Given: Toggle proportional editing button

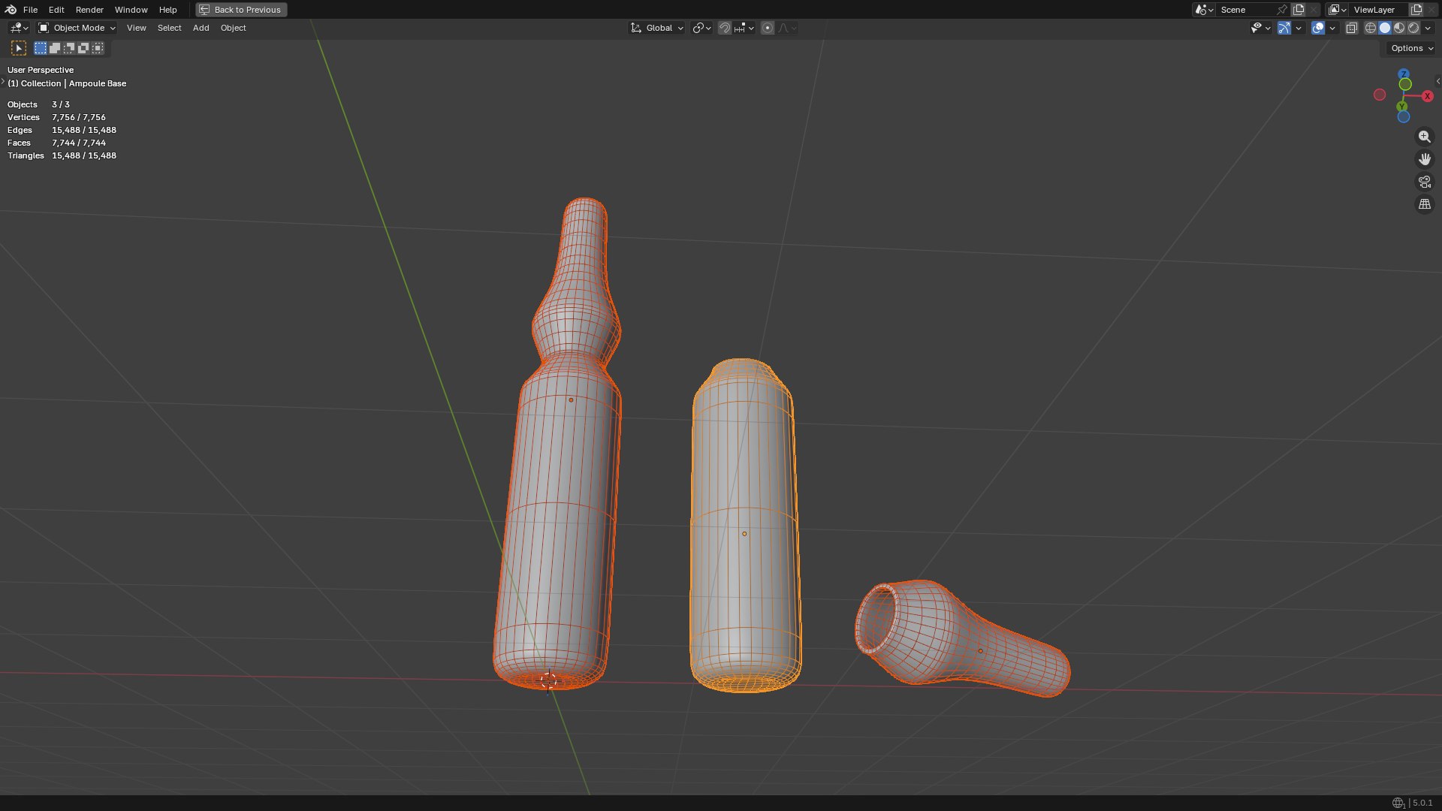Looking at the screenshot, I should click(x=767, y=28).
